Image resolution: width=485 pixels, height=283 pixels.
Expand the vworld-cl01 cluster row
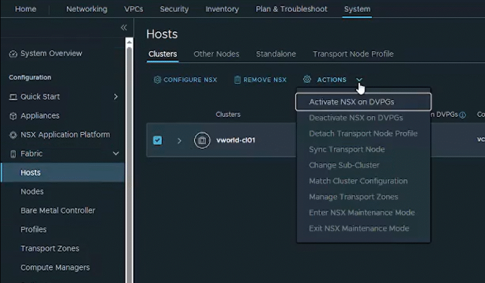[x=179, y=141]
